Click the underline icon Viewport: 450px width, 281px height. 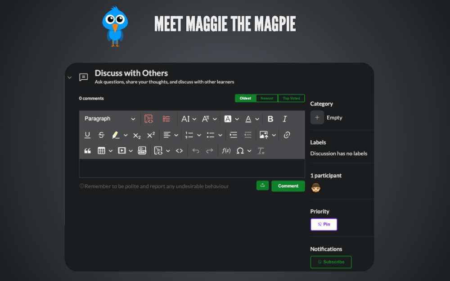click(87, 135)
